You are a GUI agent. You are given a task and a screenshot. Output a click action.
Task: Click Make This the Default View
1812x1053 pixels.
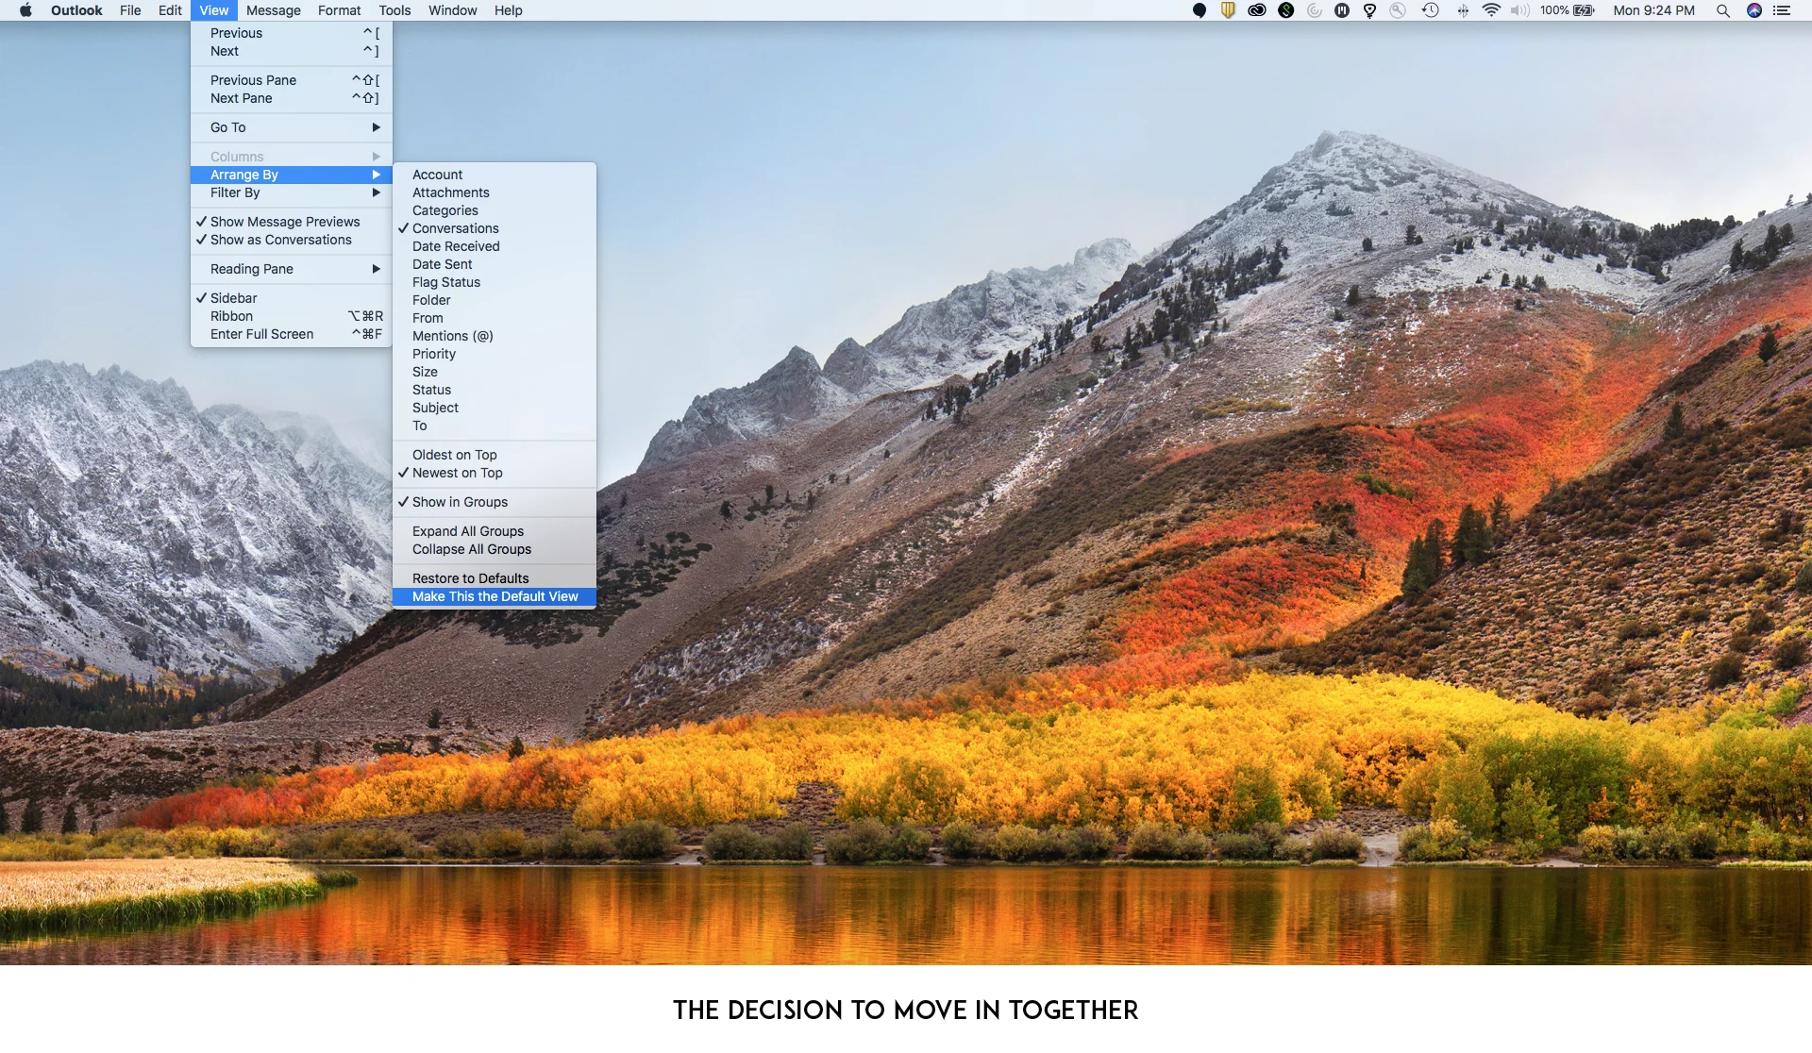(495, 596)
